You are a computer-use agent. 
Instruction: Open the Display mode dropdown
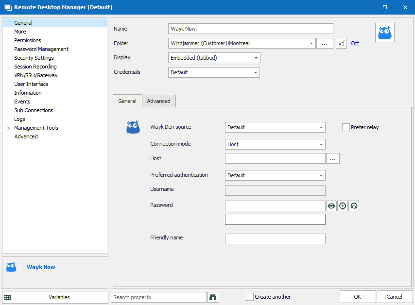256,58
